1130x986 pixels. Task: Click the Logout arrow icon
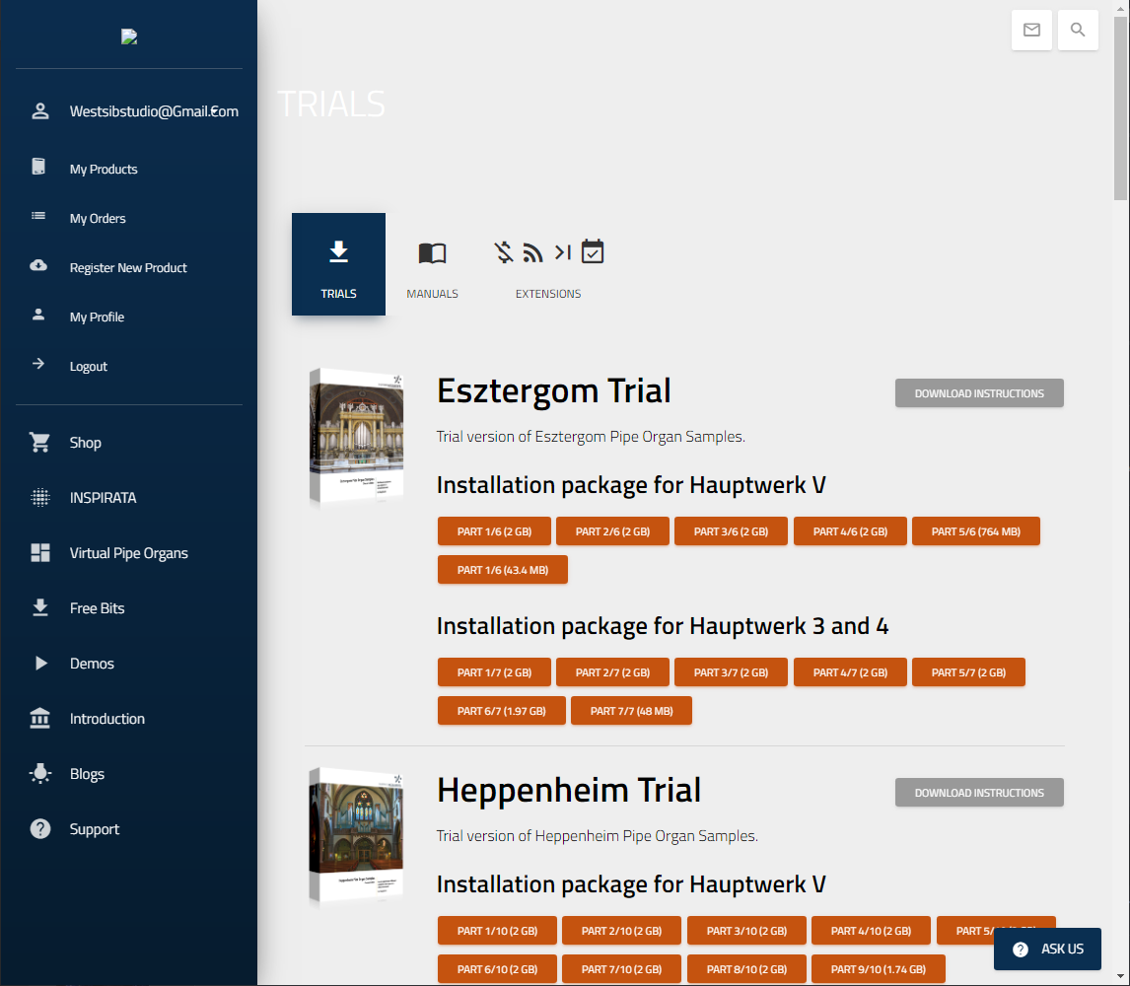pos(38,364)
